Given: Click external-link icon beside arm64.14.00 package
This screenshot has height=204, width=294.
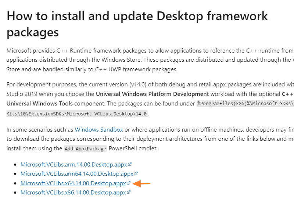Looking at the screenshot, I should [136, 173].
